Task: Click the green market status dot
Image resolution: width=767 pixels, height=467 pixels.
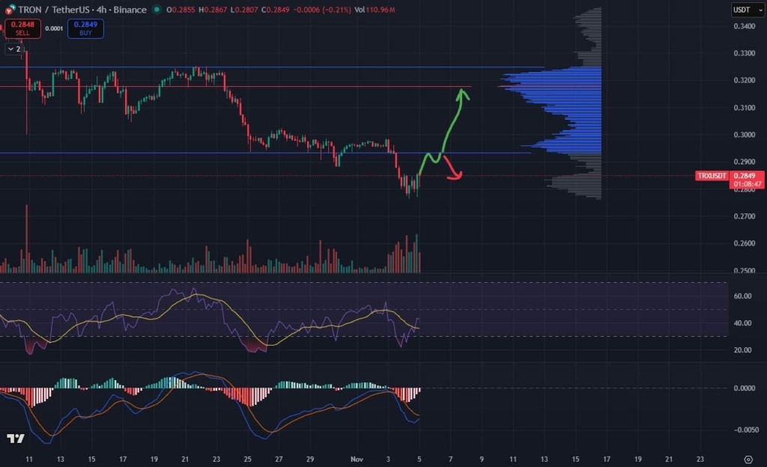Action: (156, 10)
